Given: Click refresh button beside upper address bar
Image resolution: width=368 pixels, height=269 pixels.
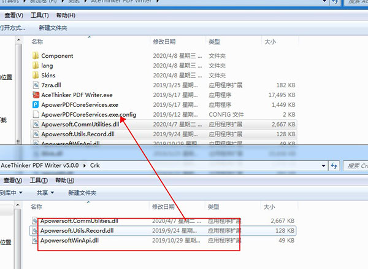Looking at the screenshot, I should pos(335,2).
